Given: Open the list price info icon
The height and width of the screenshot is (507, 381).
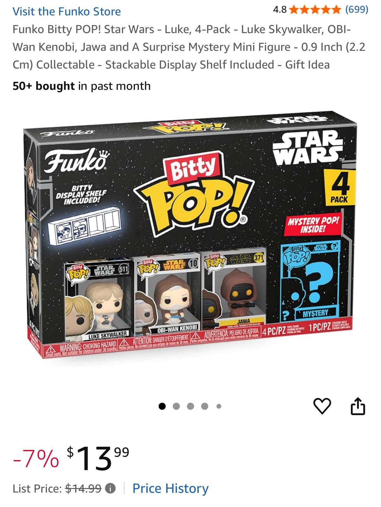Looking at the screenshot, I should [110, 488].
